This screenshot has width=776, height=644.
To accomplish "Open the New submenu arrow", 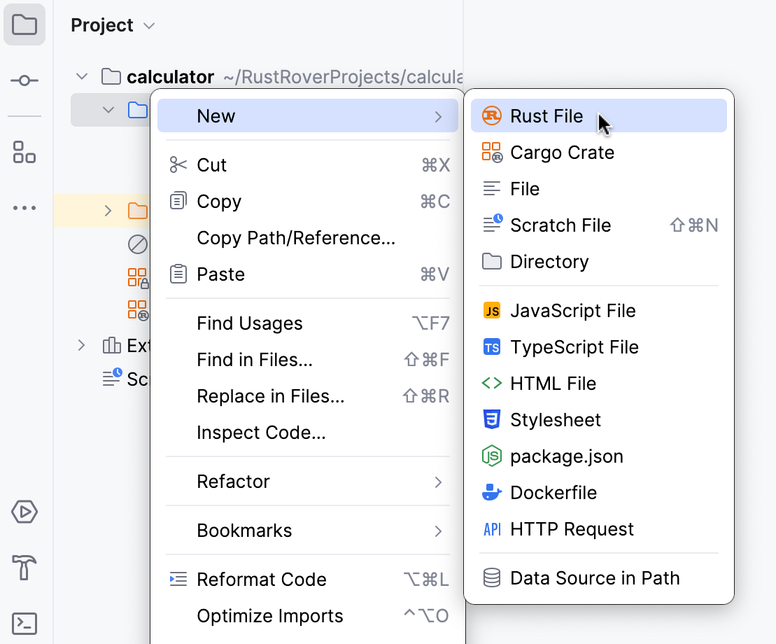I will (x=438, y=116).
